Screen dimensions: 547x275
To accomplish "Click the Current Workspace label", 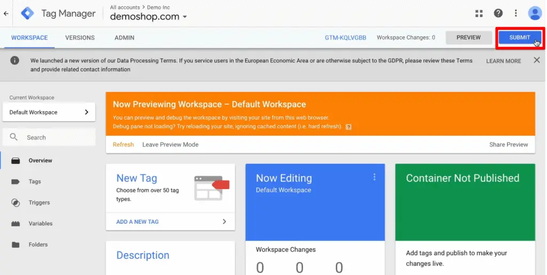I will coord(32,98).
